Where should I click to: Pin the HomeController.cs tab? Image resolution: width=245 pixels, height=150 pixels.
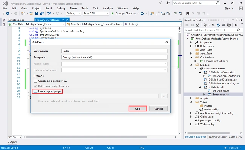point(63,19)
